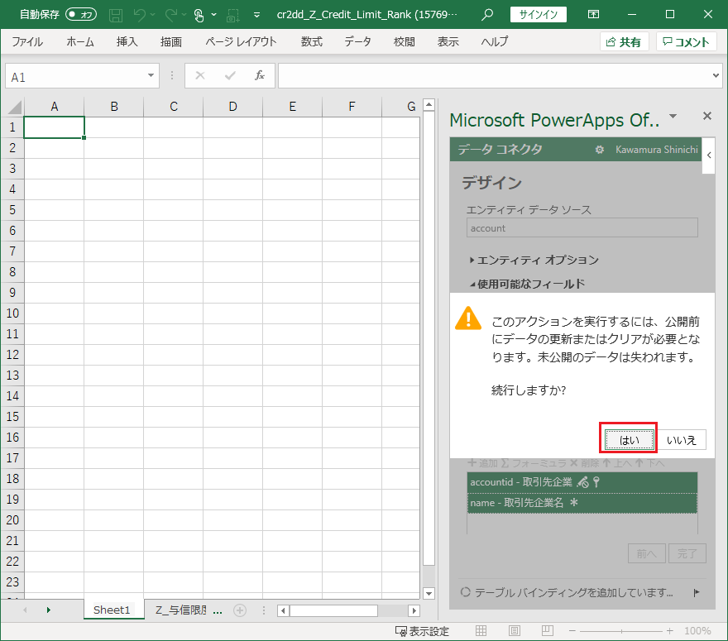The width and height of the screenshot is (728, 641).
Task: Click the screenshot camera icon in title bar
Action: 232,16
